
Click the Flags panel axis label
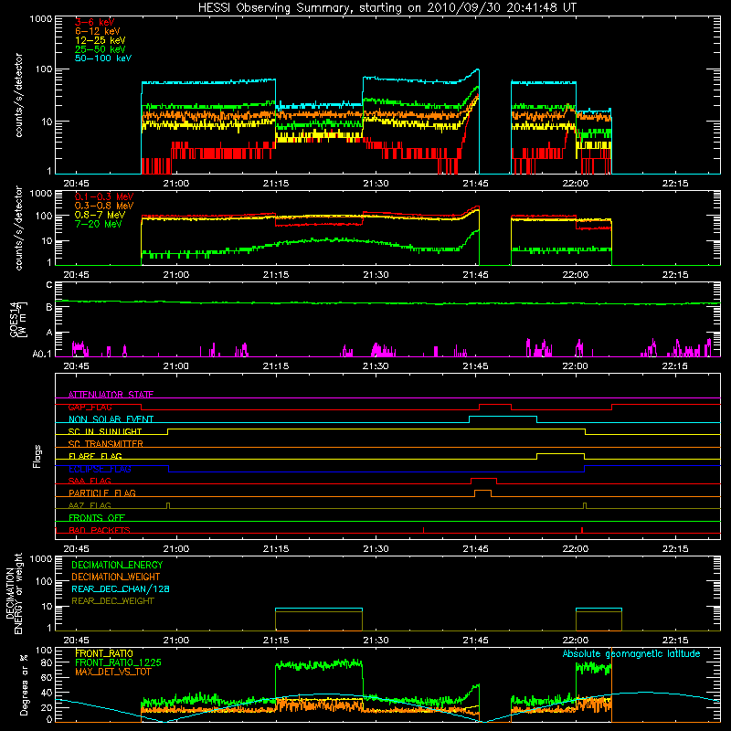[x=37, y=456]
